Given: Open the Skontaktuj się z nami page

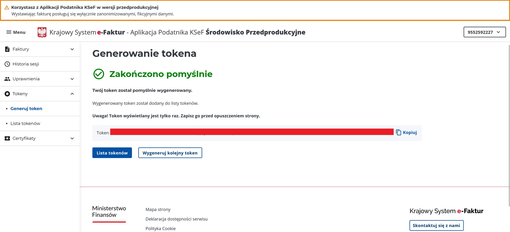Looking at the screenshot, I should pos(436,225).
